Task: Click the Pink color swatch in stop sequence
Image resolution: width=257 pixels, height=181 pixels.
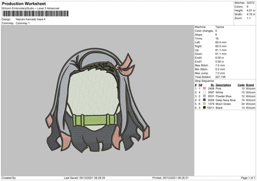Action: point(204,88)
